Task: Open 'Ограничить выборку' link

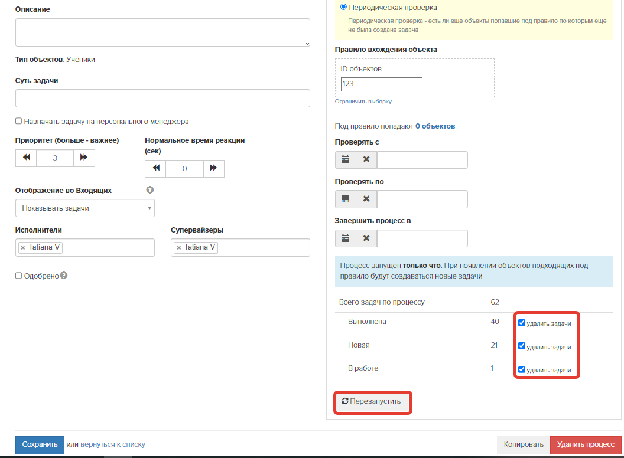Action: (363, 102)
